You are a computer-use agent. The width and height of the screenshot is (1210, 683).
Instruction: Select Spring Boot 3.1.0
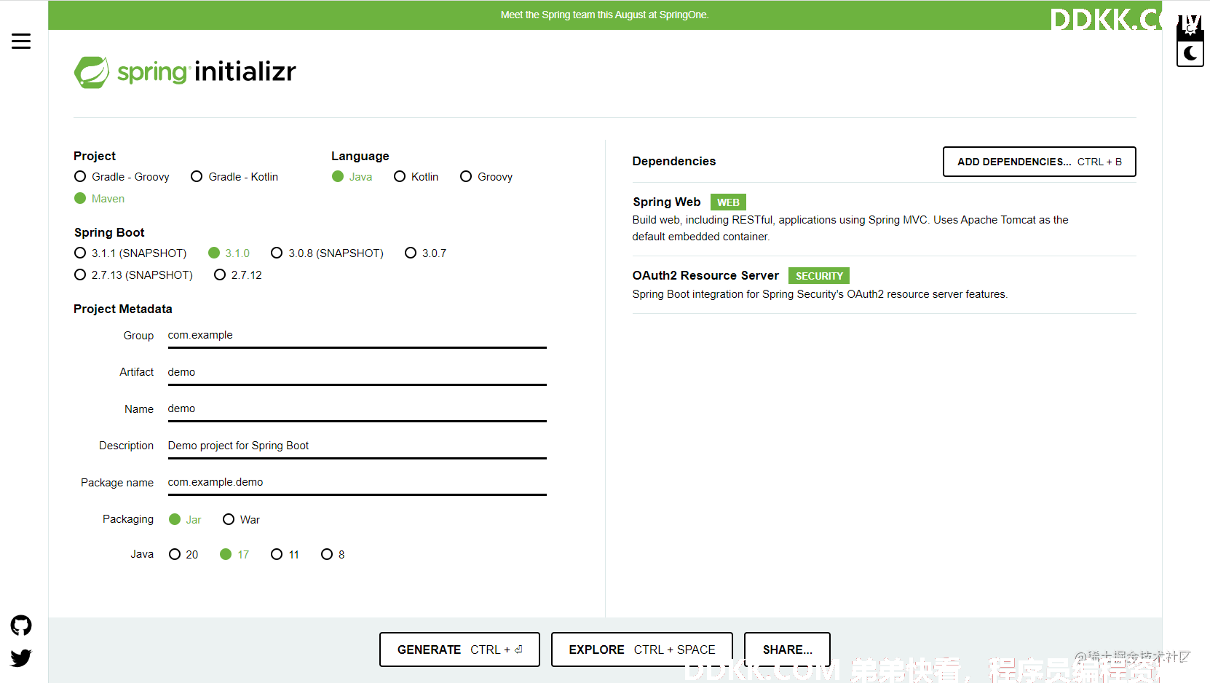point(229,253)
